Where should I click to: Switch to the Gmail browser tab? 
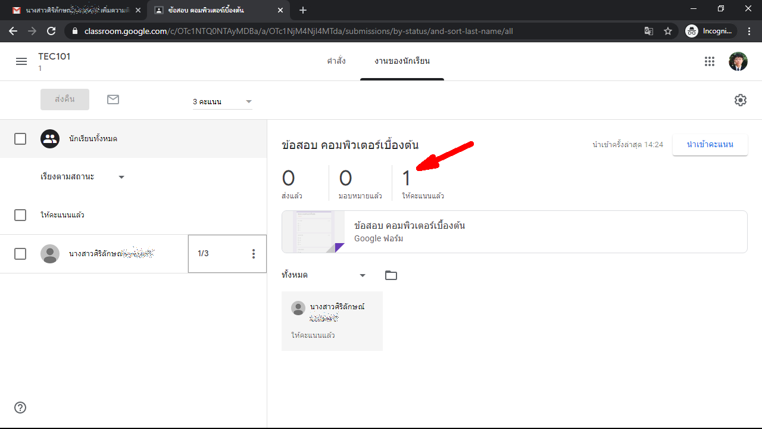click(x=74, y=10)
